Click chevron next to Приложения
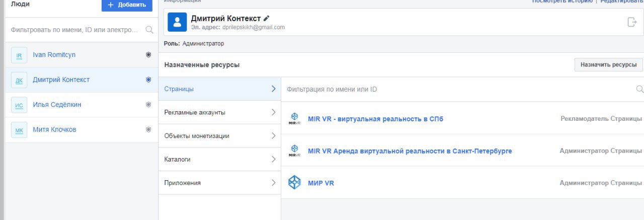The image size is (644, 220). (x=273, y=182)
